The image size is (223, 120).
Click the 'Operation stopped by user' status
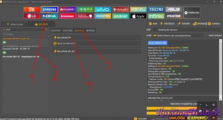[184, 104]
